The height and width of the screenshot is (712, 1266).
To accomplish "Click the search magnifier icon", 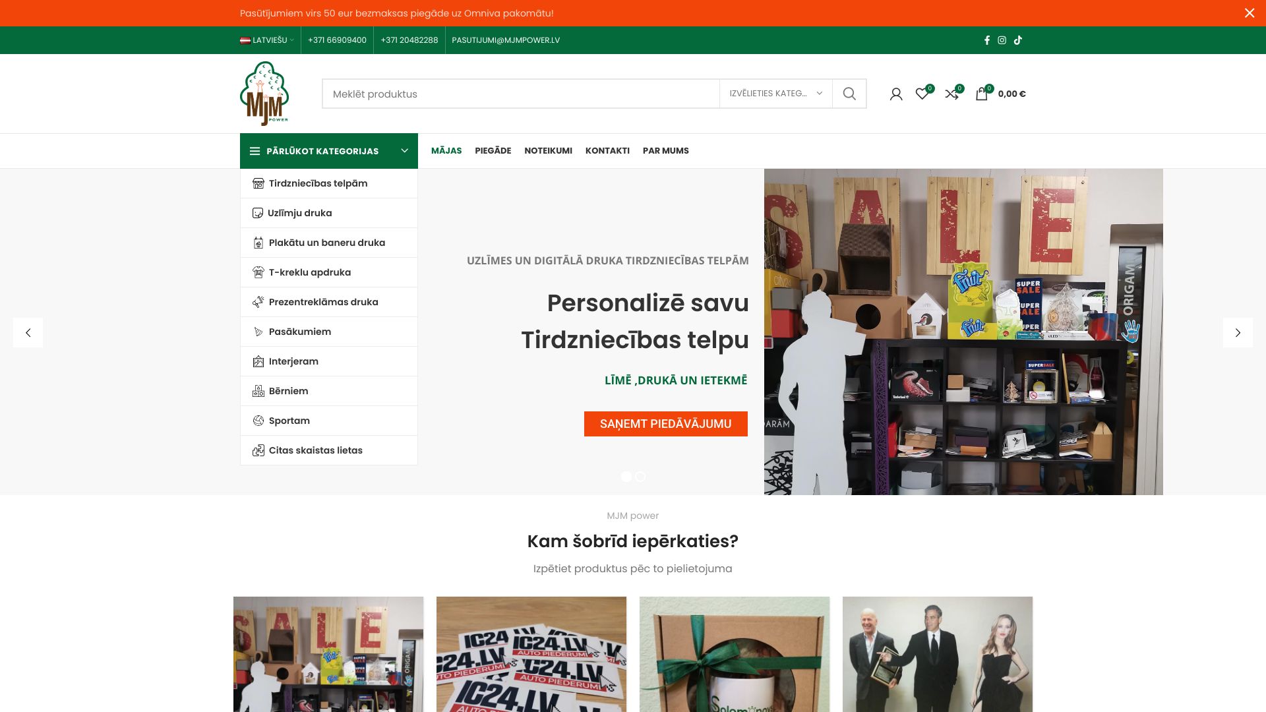I will click(849, 94).
